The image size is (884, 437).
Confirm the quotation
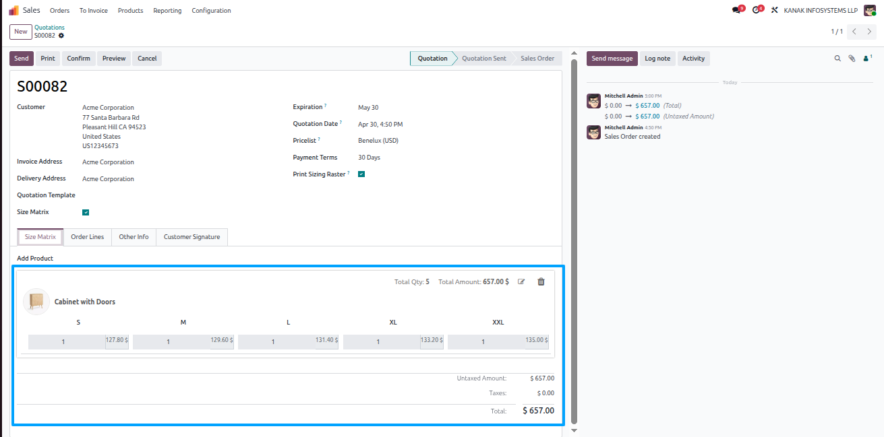click(x=78, y=59)
